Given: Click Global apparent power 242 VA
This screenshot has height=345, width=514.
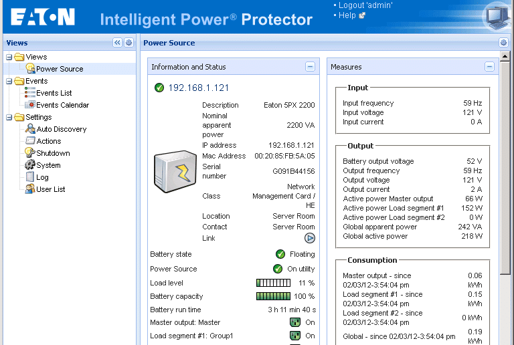Looking at the screenshot, I should coord(470,227).
